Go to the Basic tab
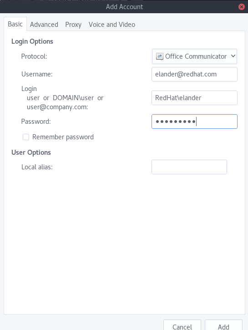 click(x=15, y=24)
